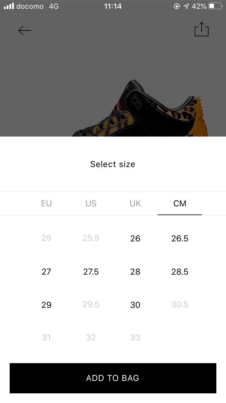Screen dimensions: 226x403
Task: Tap the battery icon in status bar
Action: (215, 6)
